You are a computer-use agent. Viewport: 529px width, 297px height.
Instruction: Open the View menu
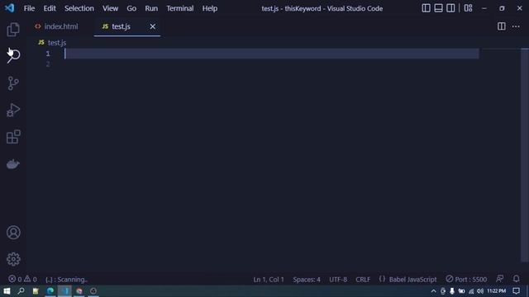(x=110, y=8)
